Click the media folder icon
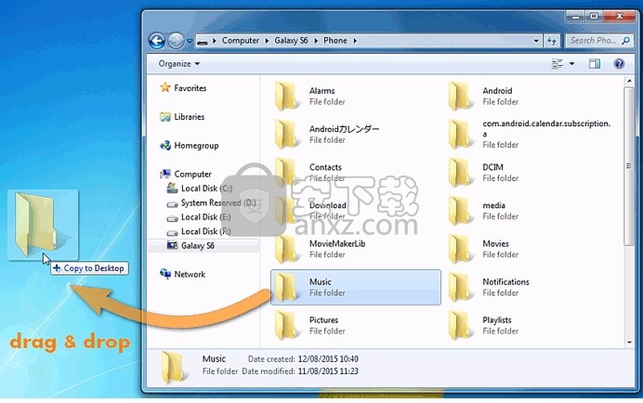 point(459,211)
